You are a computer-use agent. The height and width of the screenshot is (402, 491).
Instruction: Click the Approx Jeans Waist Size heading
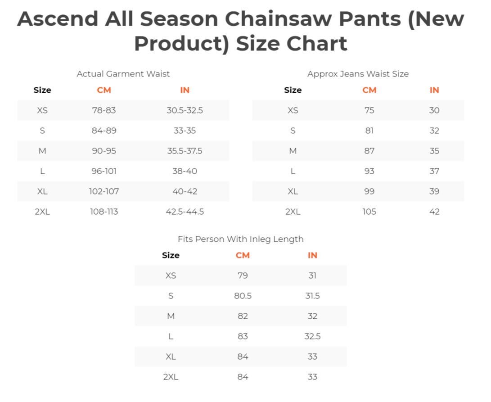pos(358,74)
